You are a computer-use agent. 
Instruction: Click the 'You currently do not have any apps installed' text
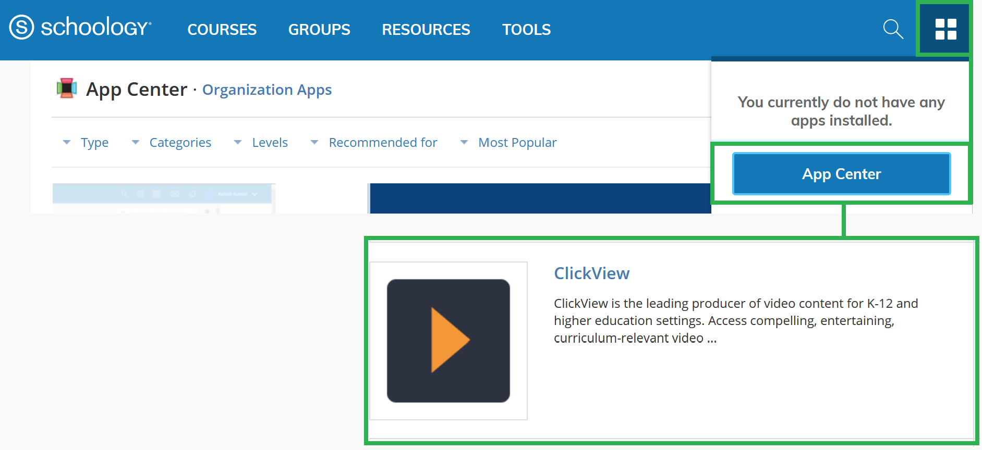(841, 111)
